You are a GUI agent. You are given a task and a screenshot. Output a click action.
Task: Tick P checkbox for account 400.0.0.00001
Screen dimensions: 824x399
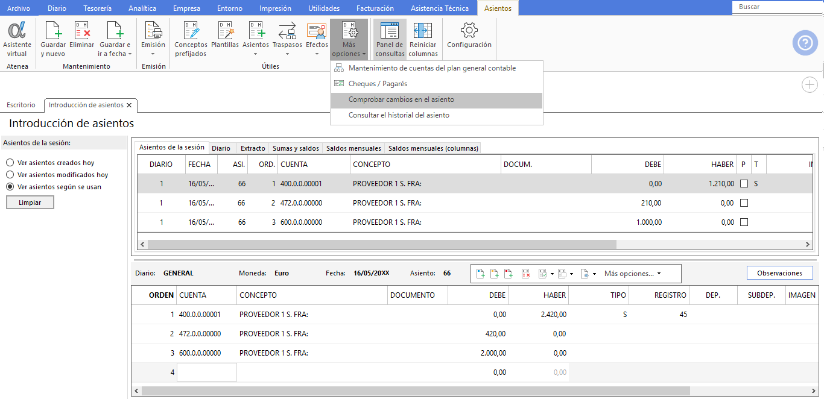(744, 183)
